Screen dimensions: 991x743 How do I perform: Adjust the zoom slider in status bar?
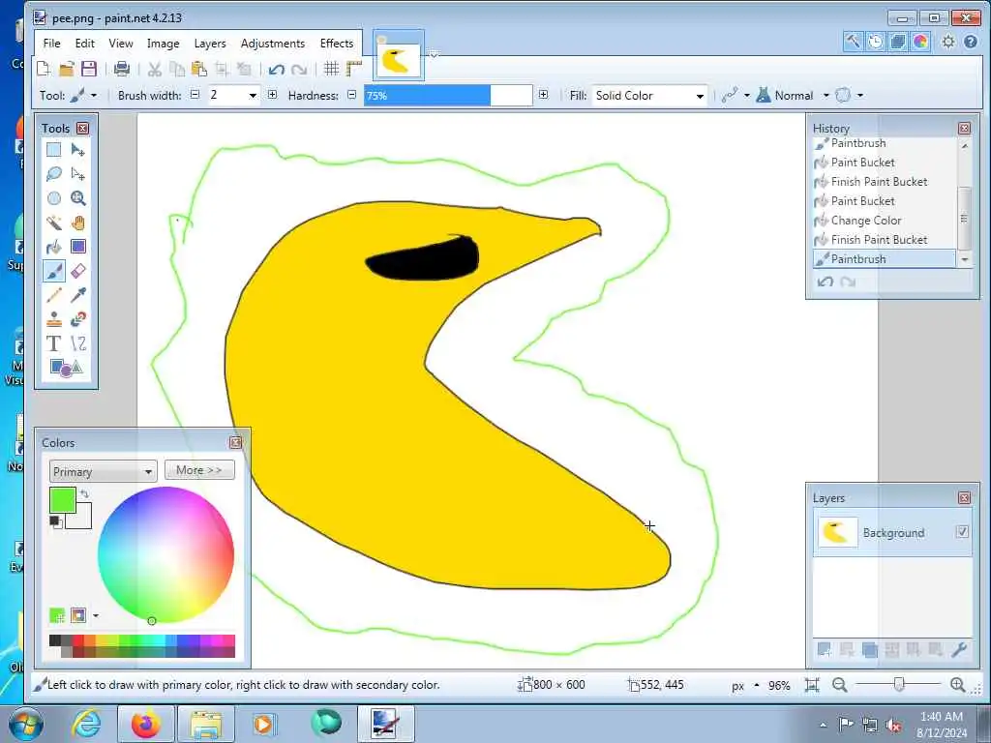pyautogui.click(x=899, y=684)
